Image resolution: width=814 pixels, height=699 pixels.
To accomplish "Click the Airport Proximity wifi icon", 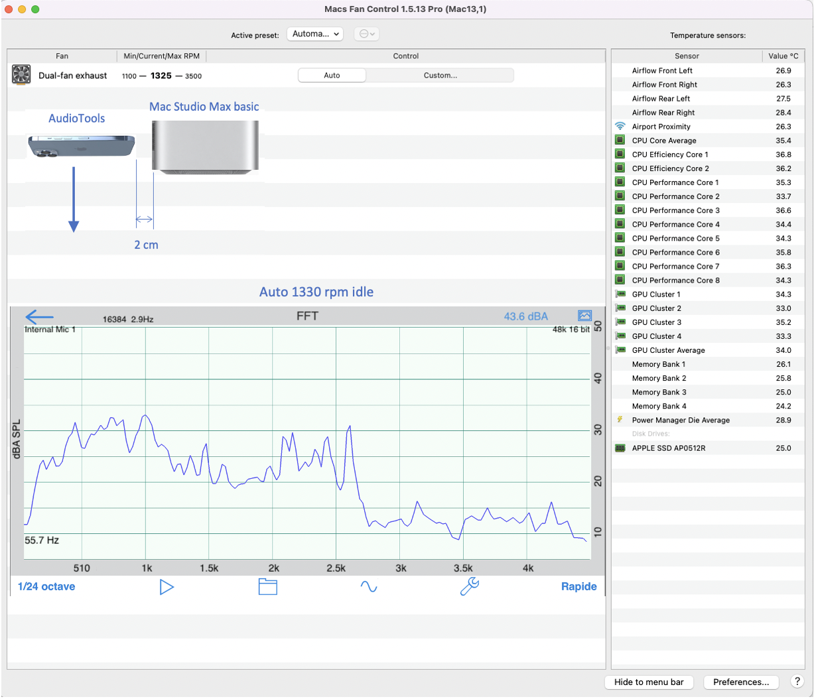I will click(x=620, y=126).
